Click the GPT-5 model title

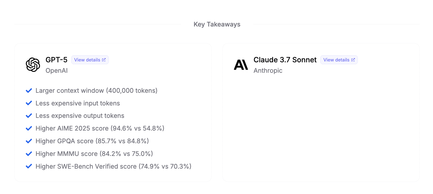[57, 60]
